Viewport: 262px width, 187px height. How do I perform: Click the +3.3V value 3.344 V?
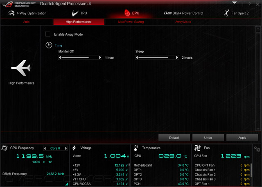122,175
